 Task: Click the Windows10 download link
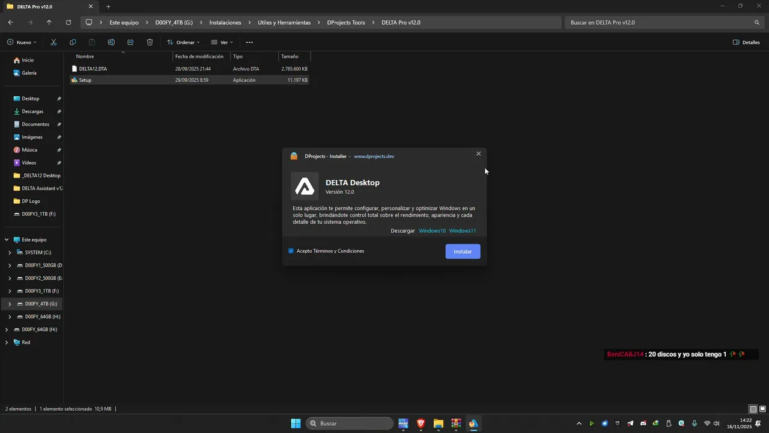click(x=432, y=231)
